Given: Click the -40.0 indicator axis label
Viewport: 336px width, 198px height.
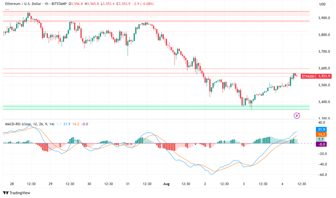Looking at the screenshot, I should pyautogui.click(x=322, y=164).
